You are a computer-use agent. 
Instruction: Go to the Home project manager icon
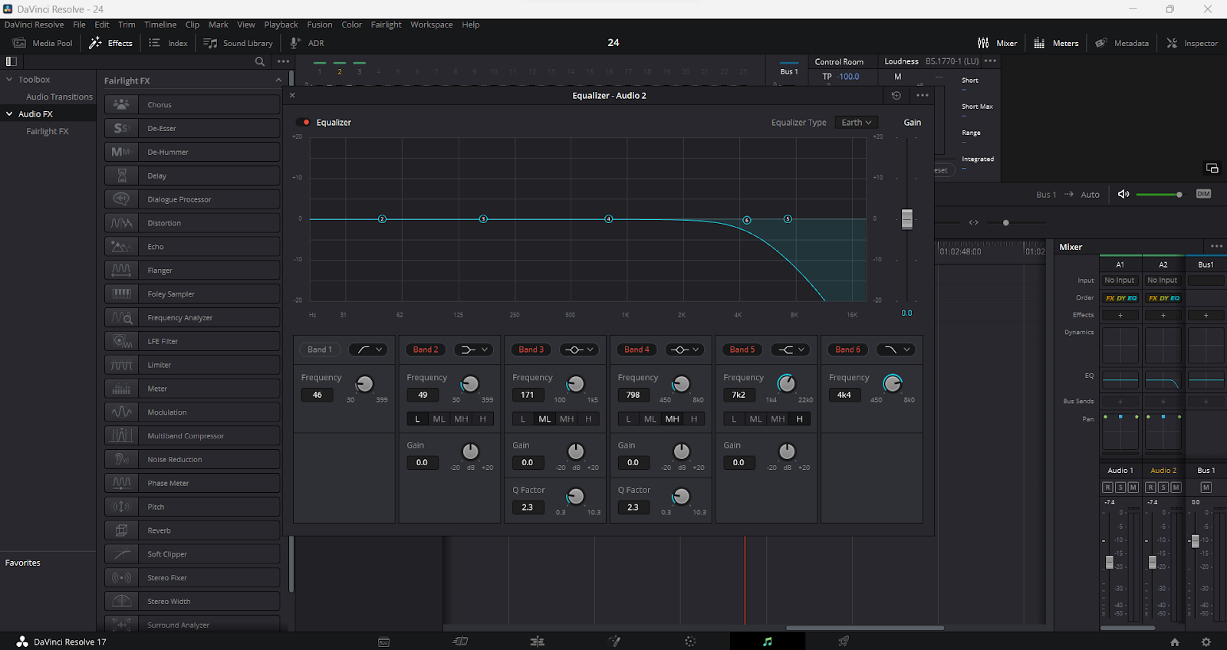[1175, 642]
